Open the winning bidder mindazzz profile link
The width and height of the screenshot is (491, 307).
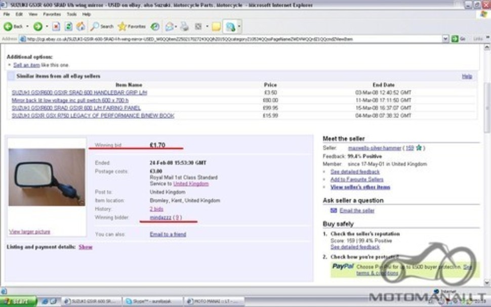pos(160,217)
